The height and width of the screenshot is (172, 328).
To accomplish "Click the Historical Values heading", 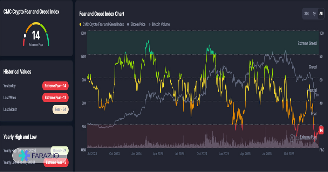I will 17,72.
